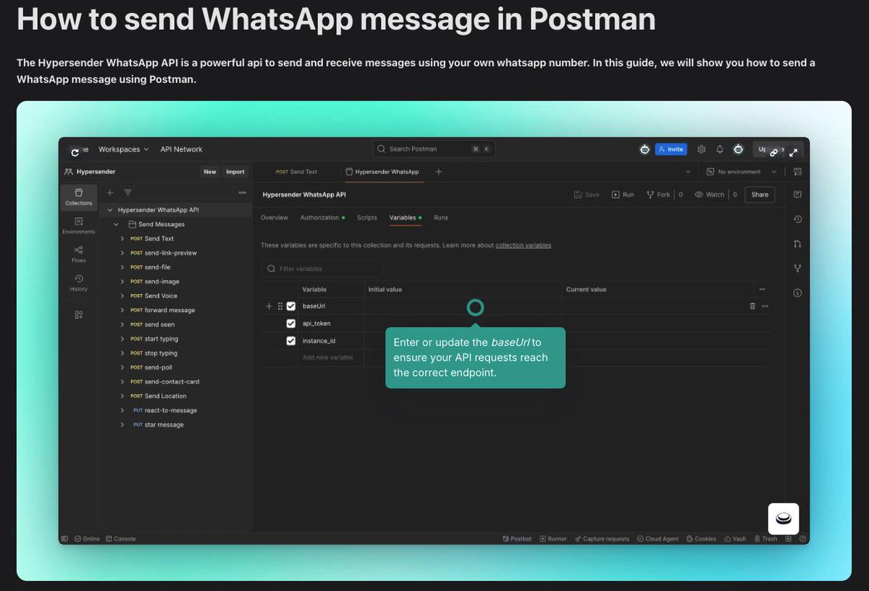Open documentation icon in right sidebar
The height and width of the screenshot is (591, 869).
797,195
